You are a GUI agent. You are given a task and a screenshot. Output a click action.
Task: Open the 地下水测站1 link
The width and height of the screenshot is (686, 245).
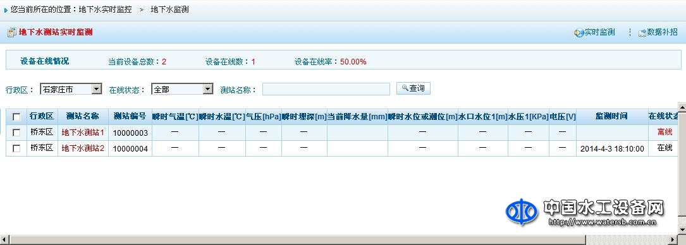coord(83,132)
